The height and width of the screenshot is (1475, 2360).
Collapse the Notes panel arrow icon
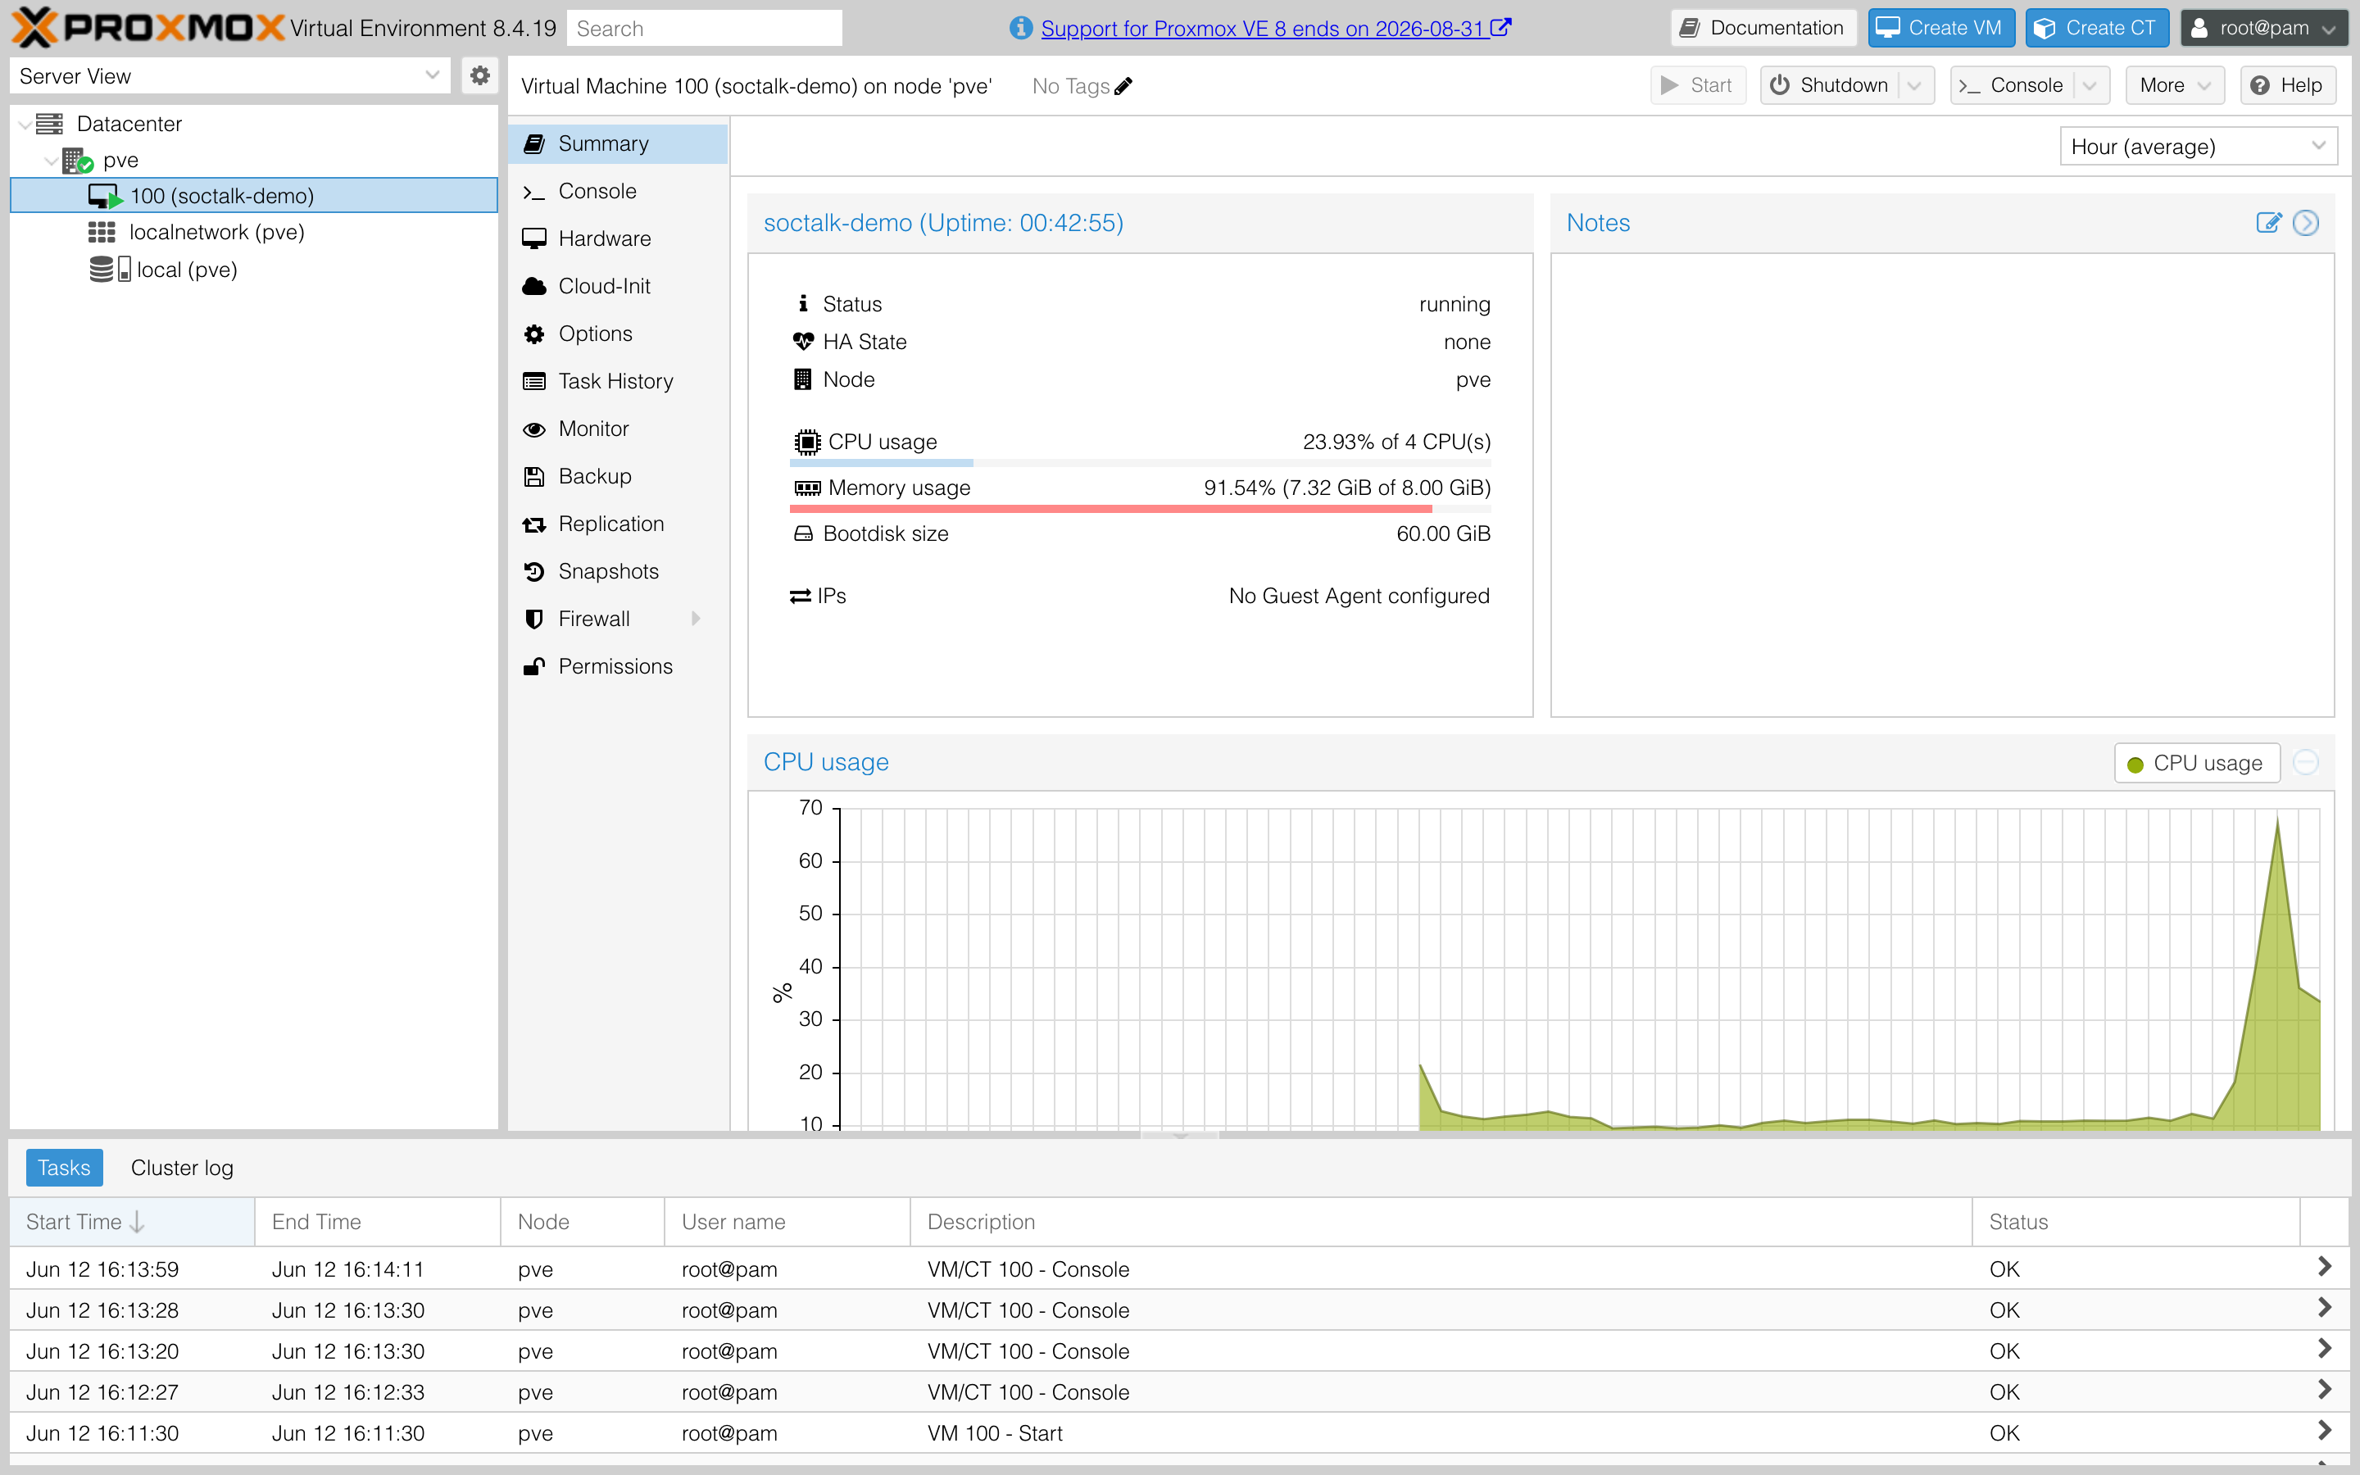pyautogui.click(x=2305, y=224)
